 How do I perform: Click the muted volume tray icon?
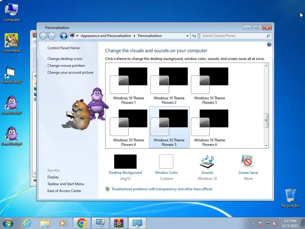pyautogui.click(x=275, y=223)
